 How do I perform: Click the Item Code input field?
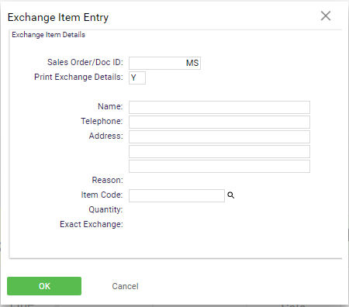coord(177,195)
